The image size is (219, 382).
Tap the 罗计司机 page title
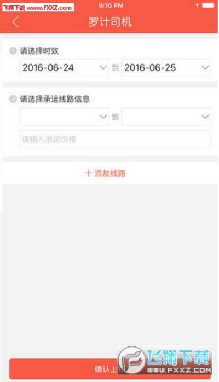110,22
